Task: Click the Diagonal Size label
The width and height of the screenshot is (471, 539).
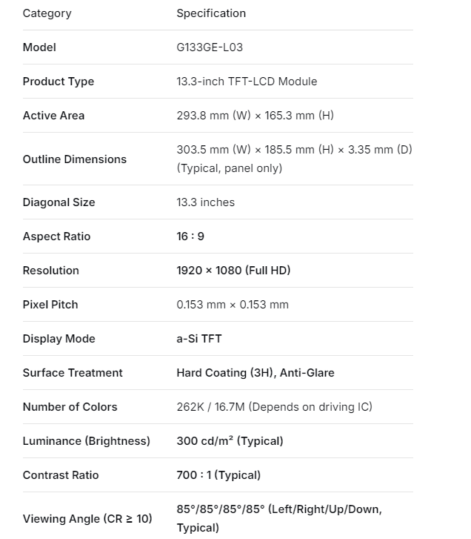Action: [x=59, y=202]
